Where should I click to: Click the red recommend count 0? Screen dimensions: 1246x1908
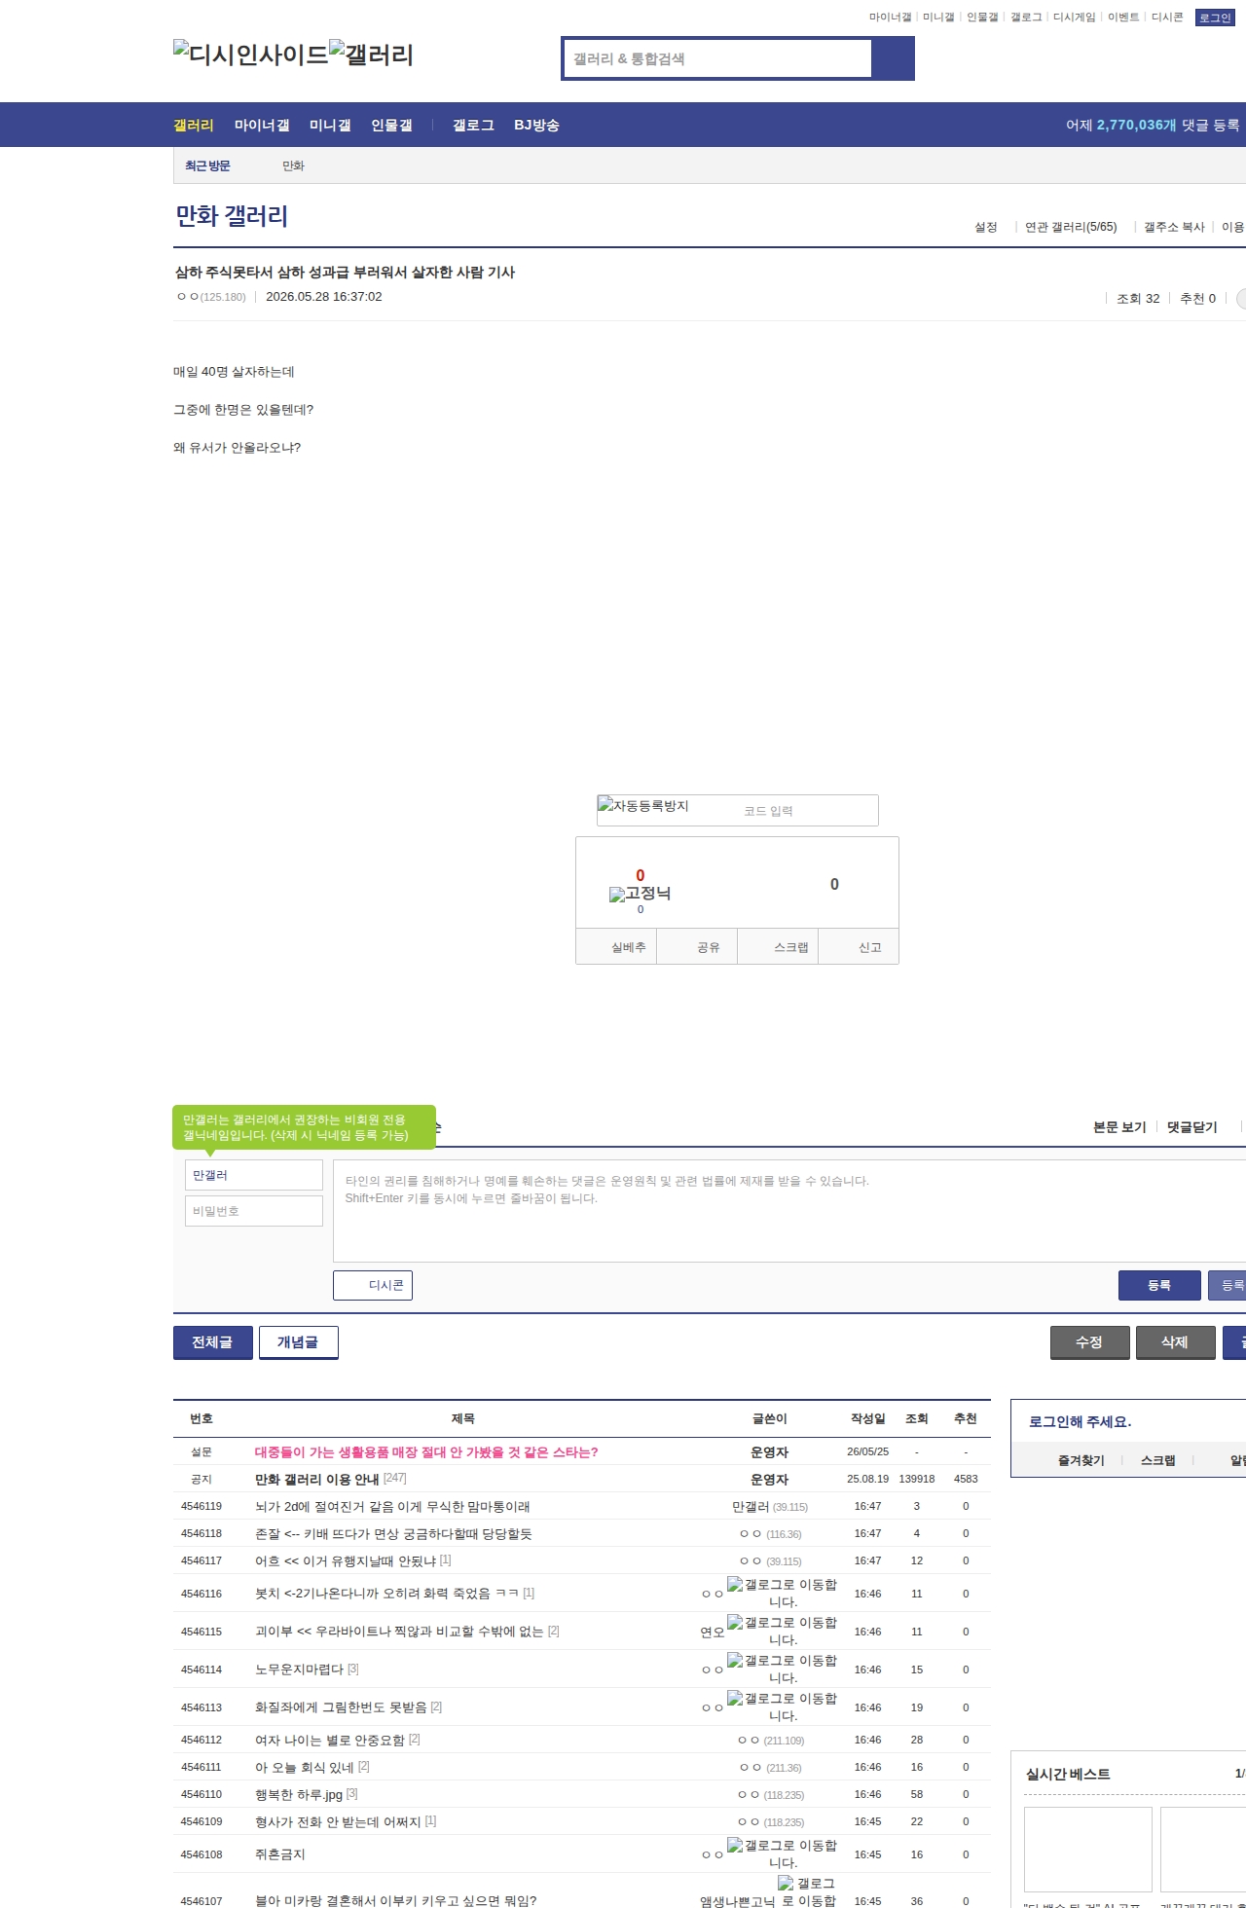pos(640,875)
